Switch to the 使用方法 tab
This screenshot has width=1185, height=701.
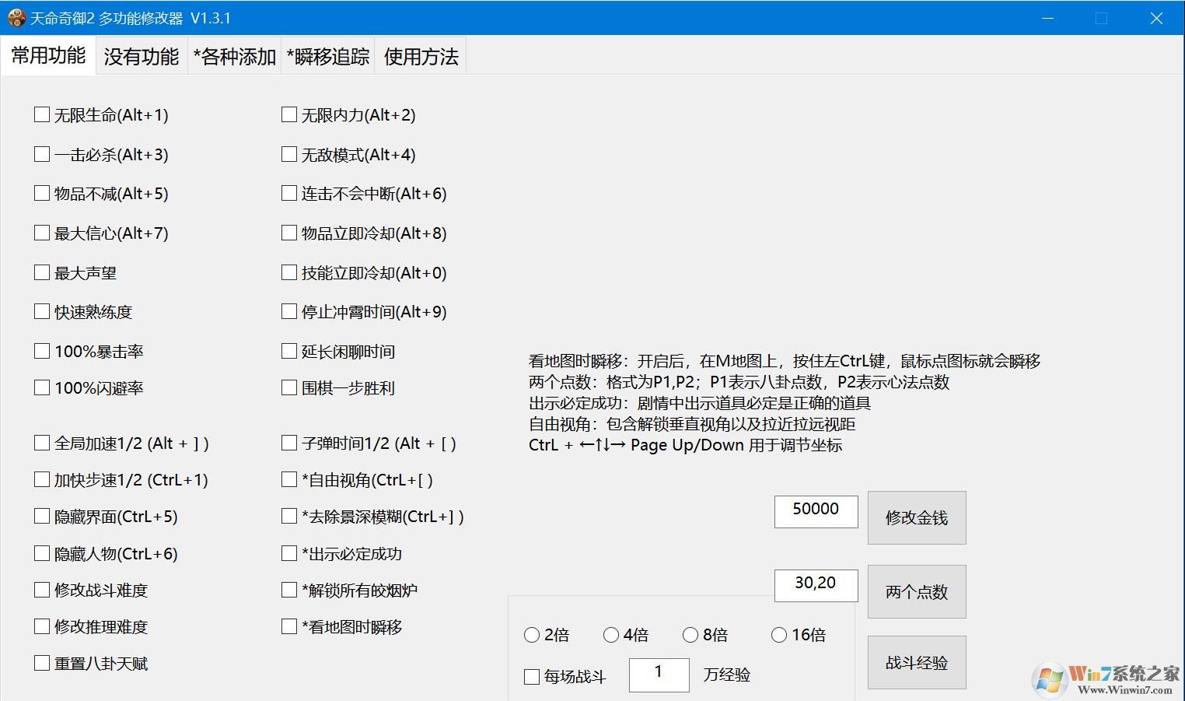(x=420, y=55)
